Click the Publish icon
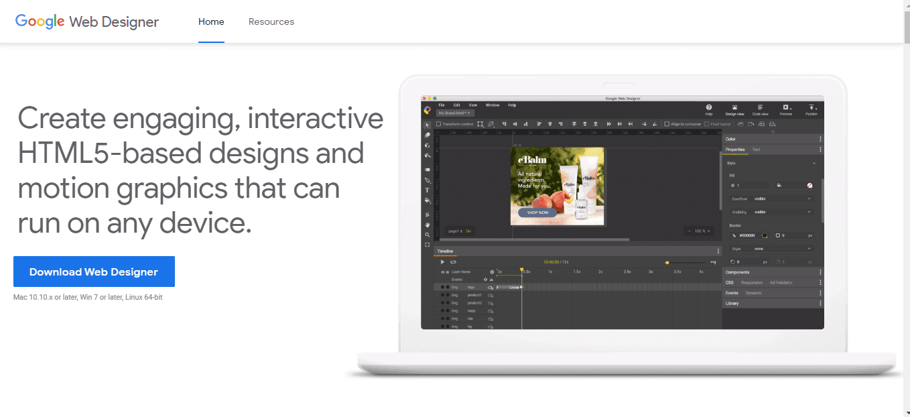Screen dimensions: 910x417 [811, 107]
